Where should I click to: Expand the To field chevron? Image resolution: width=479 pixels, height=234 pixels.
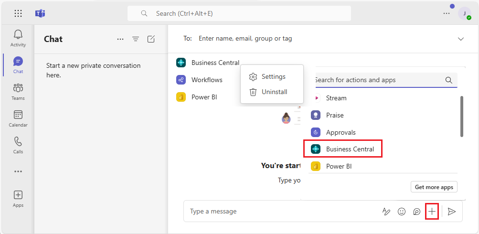tap(461, 39)
